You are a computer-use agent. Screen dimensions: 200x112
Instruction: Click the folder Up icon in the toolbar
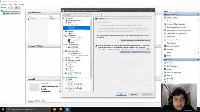(9, 7)
